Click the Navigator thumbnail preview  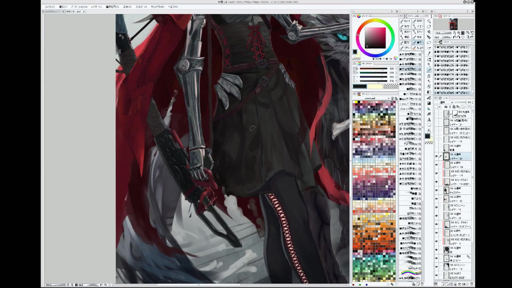(x=453, y=24)
